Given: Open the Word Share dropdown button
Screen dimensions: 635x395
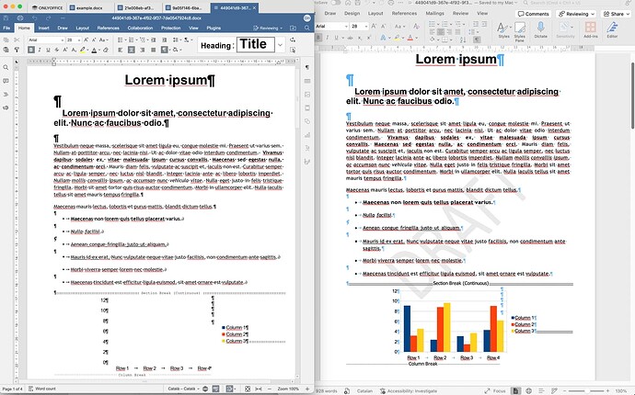Looking at the screenshot, I should [x=617, y=14].
